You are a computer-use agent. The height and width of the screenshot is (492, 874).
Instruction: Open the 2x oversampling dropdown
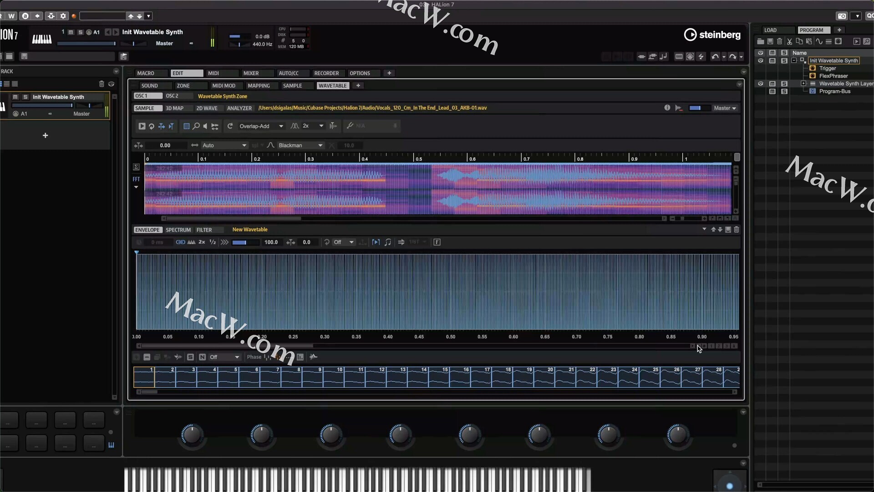tap(313, 126)
